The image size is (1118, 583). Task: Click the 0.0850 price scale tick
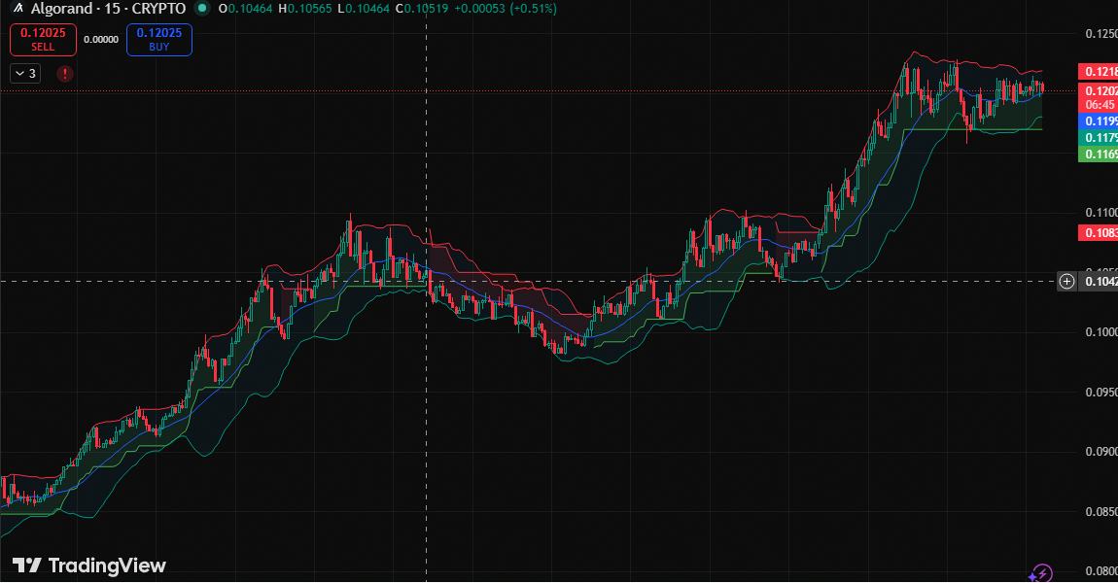click(x=1101, y=512)
